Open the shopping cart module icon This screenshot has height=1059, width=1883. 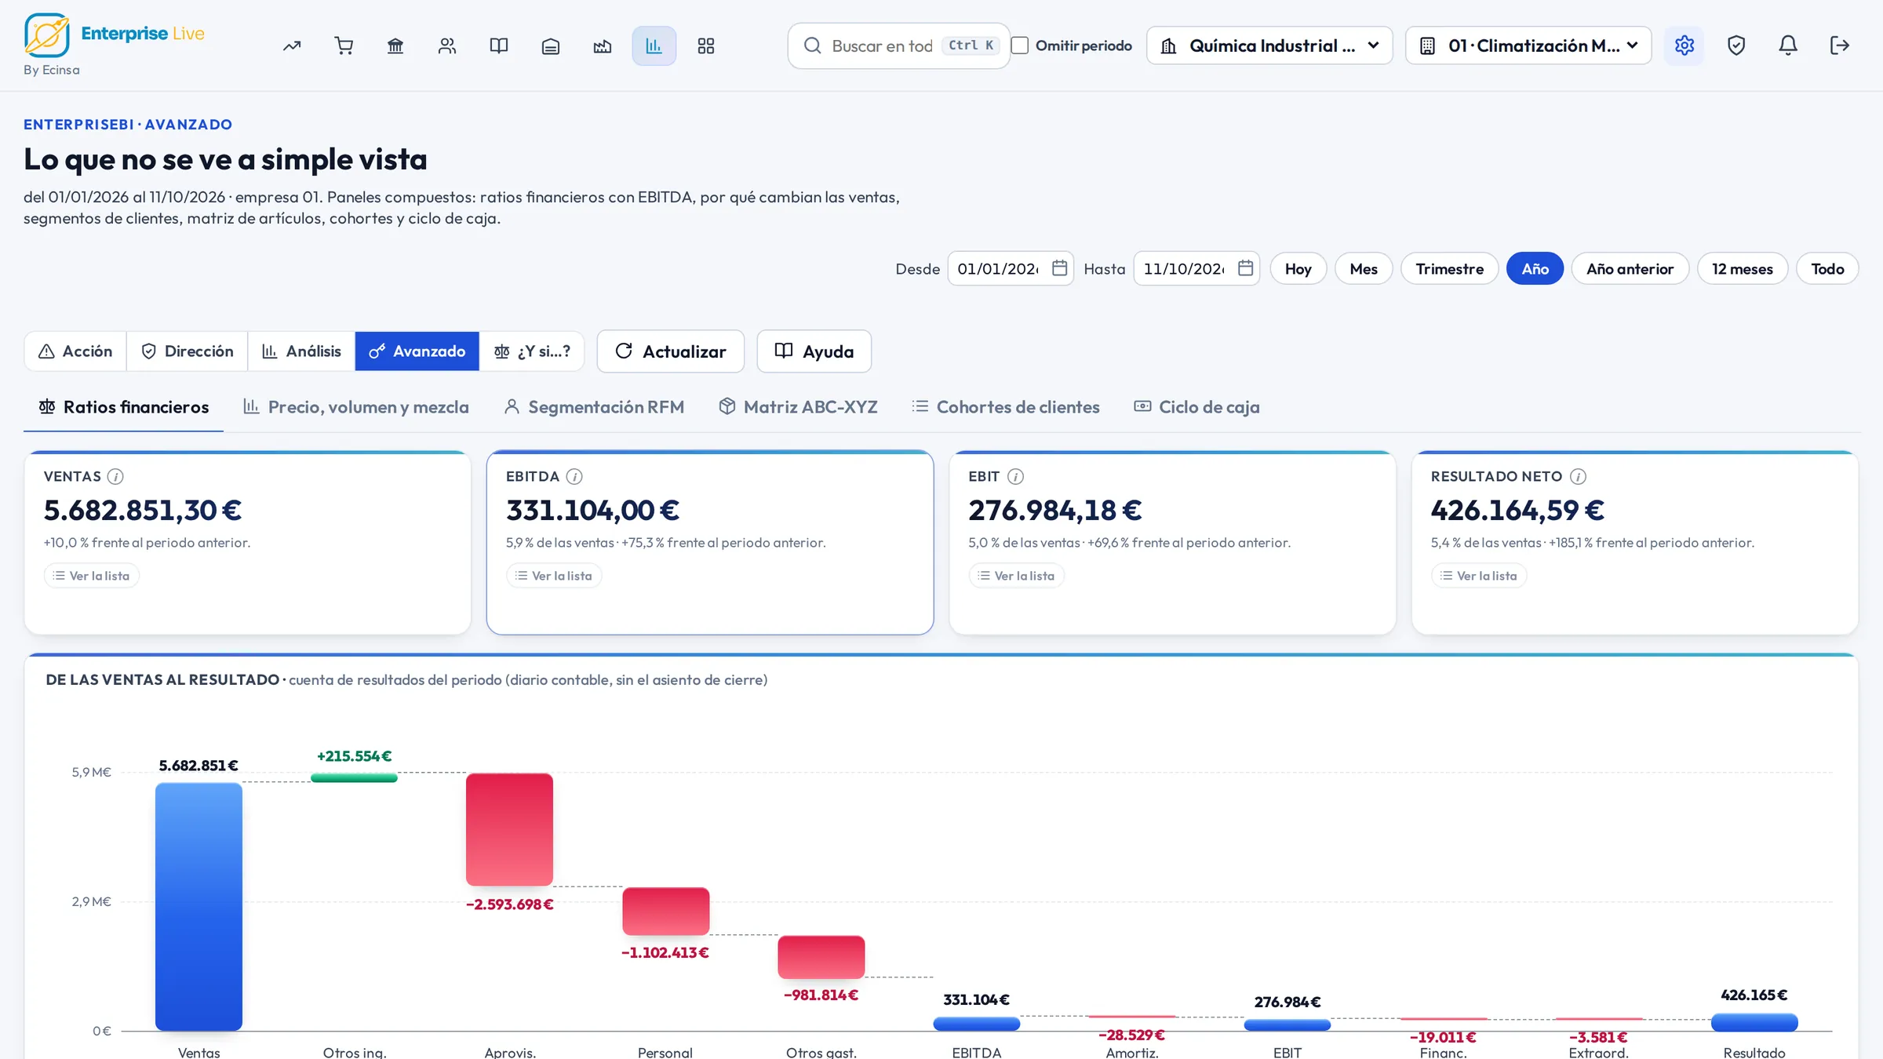tap(344, 45)
